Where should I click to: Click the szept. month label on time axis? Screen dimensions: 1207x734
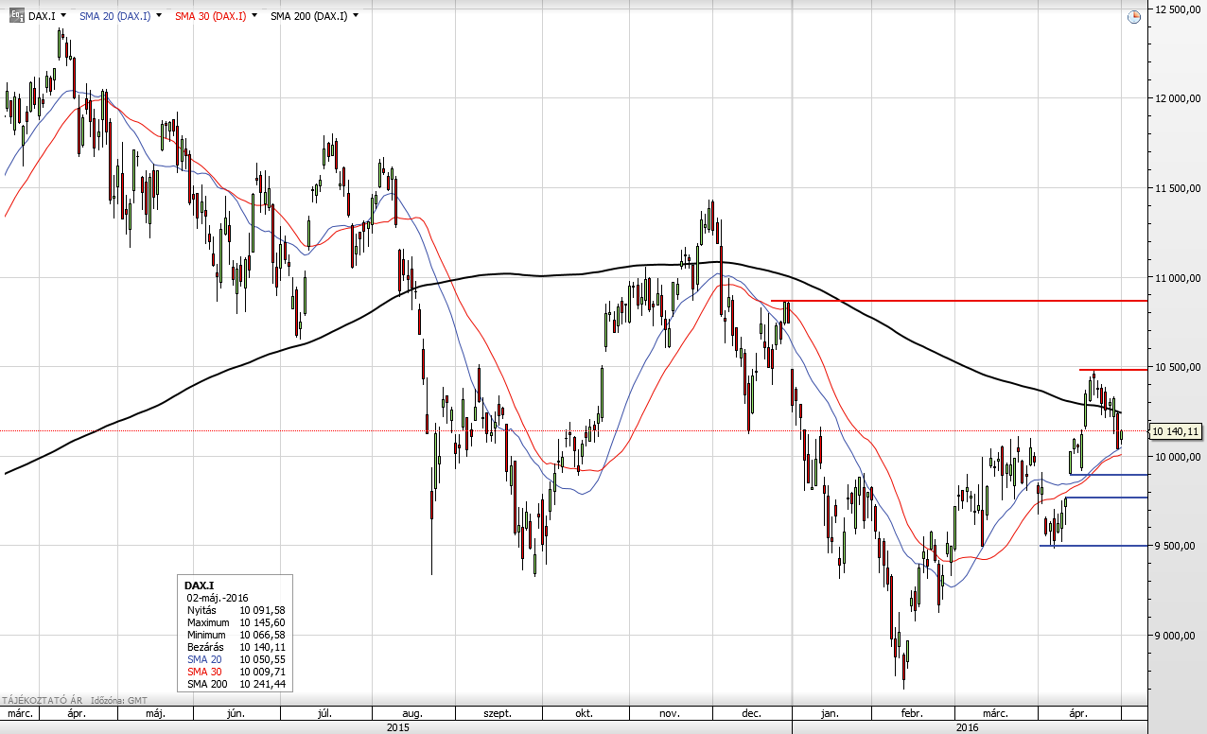[496, 714]
